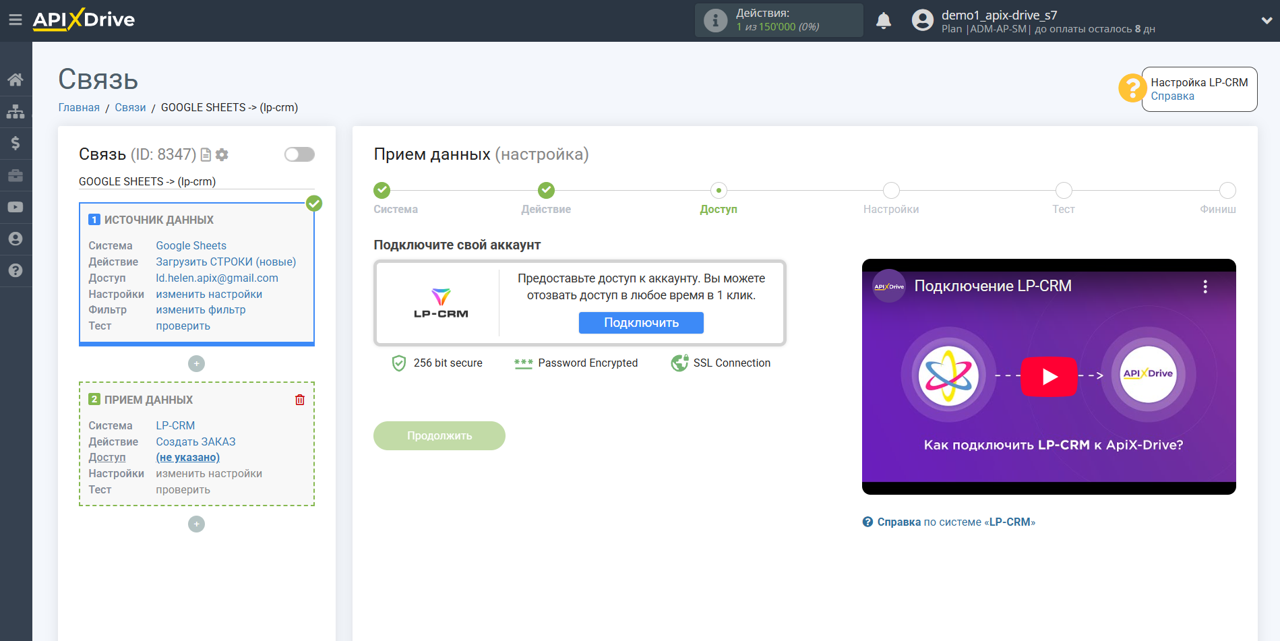
Task: Open the Home sidebar icon
Action: [16, 80]
